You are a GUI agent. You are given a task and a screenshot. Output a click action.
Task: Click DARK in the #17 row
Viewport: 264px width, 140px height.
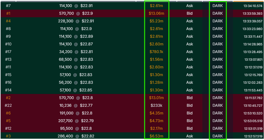(218, 52)
